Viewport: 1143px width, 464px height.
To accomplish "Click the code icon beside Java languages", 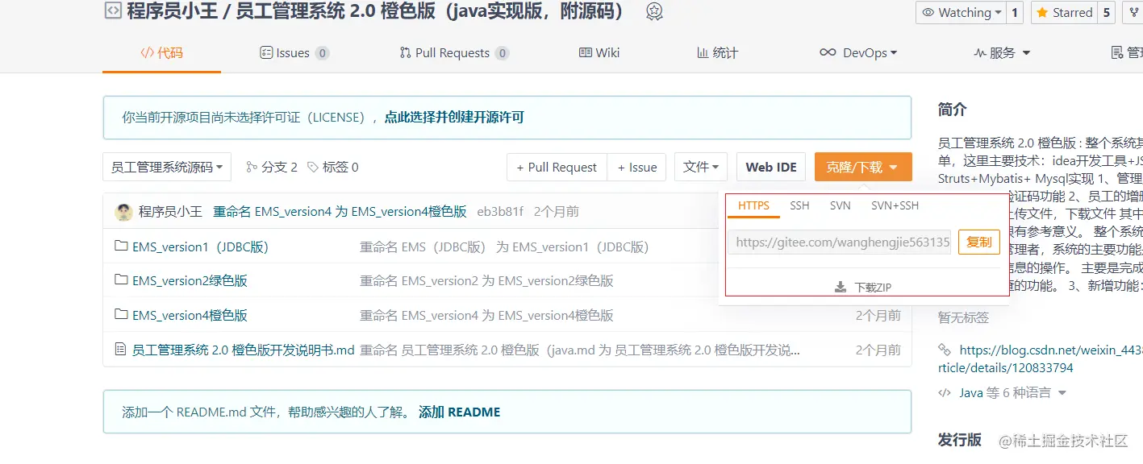I will [945, 392].
